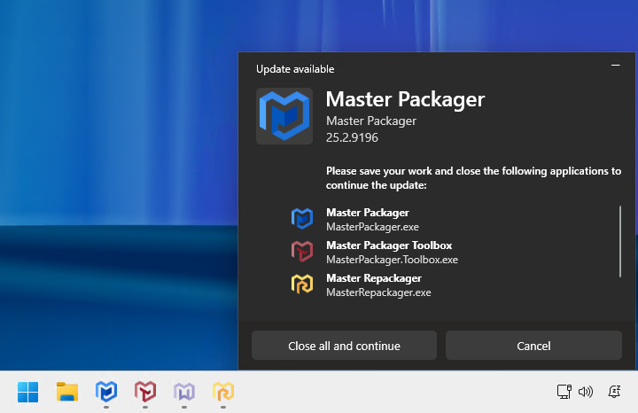Click version number 25.2.9196
Screen dimensions: 638x413
tap(352, 137)
